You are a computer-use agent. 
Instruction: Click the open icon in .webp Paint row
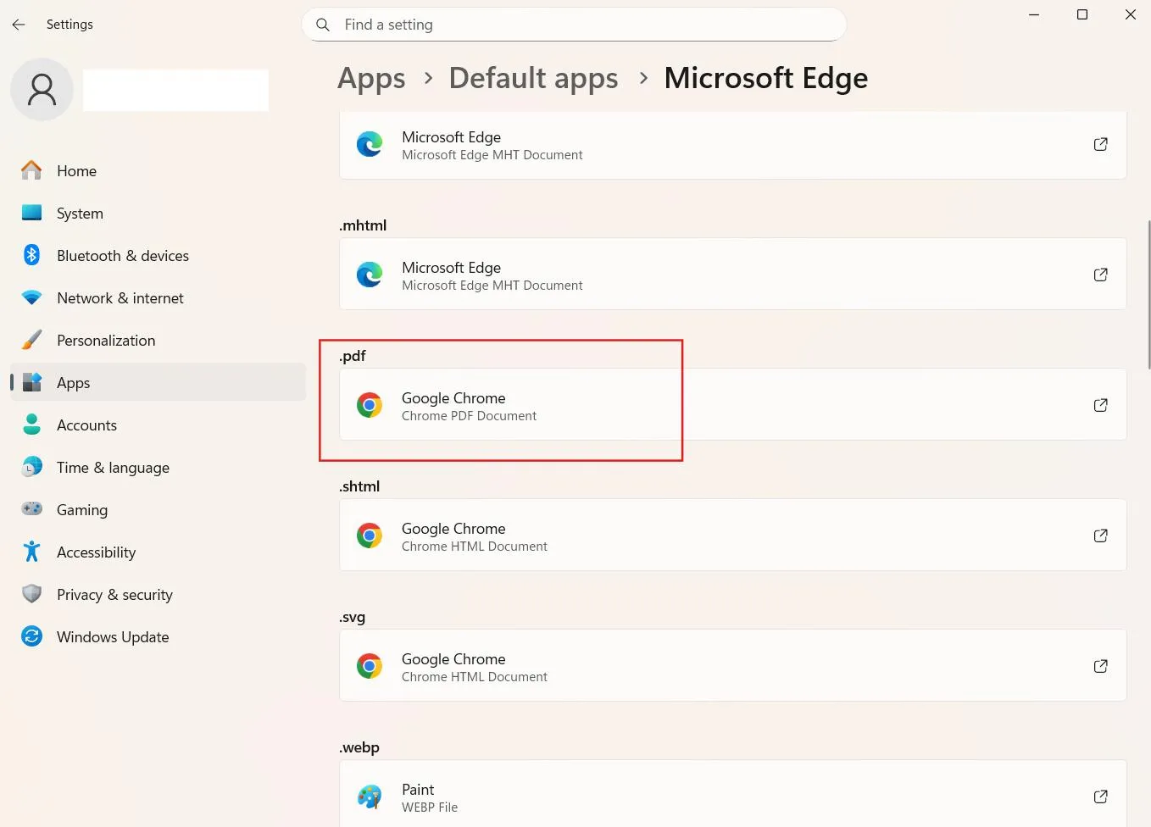tap(1100, 796)
